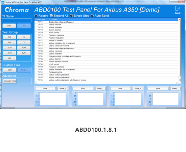
Task: Open a custom file
Action: pyautogui.click(x=10, y=70)
